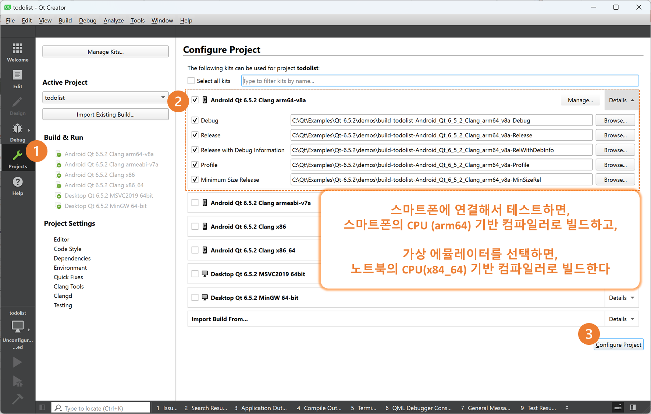This screenshot has width=651, height=414.
Task: Click the green Run button
Action: point(17,362)
